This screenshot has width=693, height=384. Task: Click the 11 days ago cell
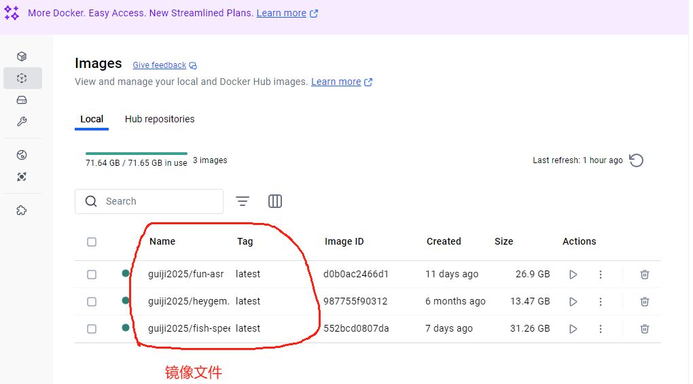coord(452,274)
